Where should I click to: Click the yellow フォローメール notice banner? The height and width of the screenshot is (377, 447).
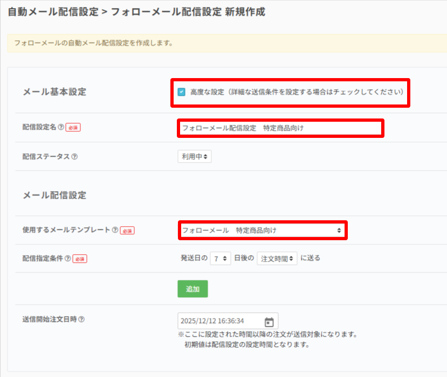226,43
